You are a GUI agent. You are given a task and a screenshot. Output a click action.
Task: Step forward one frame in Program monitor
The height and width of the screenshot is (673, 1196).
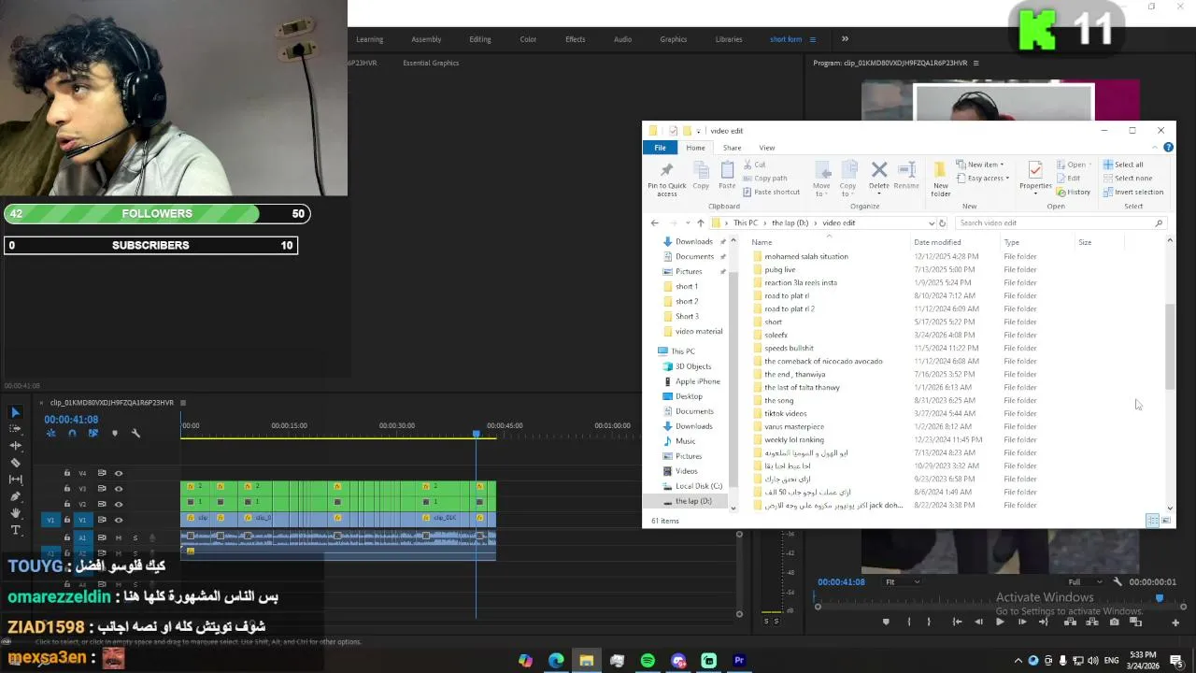click(1021, 622)
